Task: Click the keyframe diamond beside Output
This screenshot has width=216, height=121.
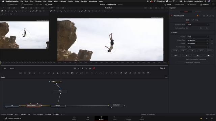Action: click(x=212, y=43)
